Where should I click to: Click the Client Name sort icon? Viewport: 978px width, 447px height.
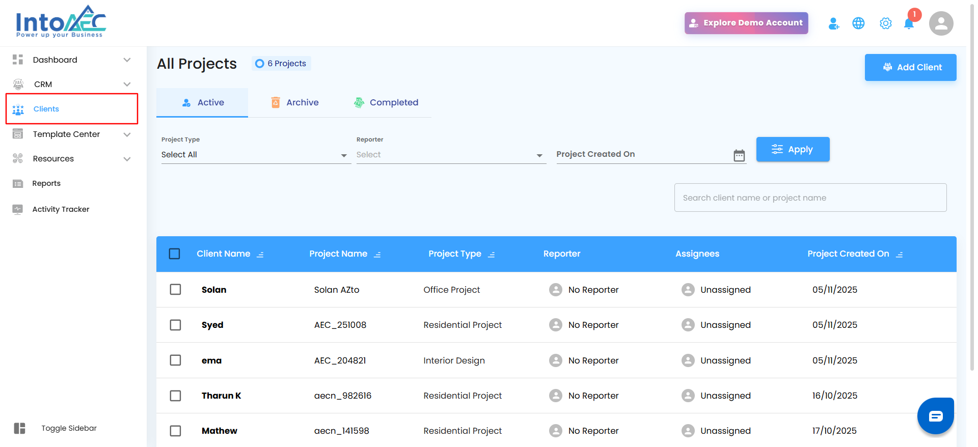click(260, 255)
